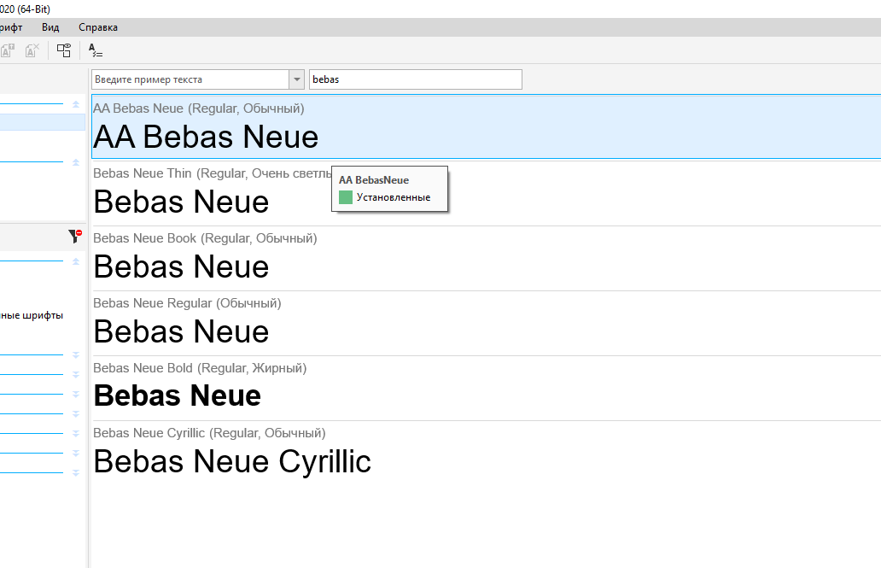Click the search box containing 'bebas'
The width and height of the screenshot is (881, 568).
415,79
